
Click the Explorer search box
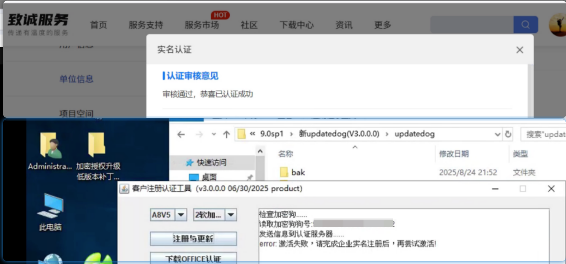(543, 134)
